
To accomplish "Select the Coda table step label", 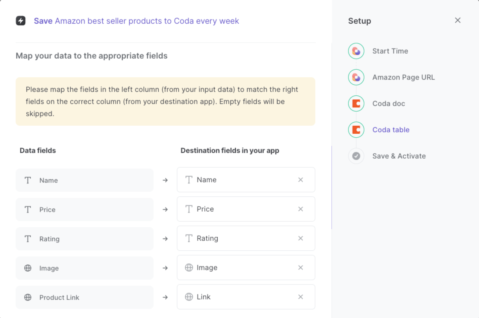I will point(391,130).
